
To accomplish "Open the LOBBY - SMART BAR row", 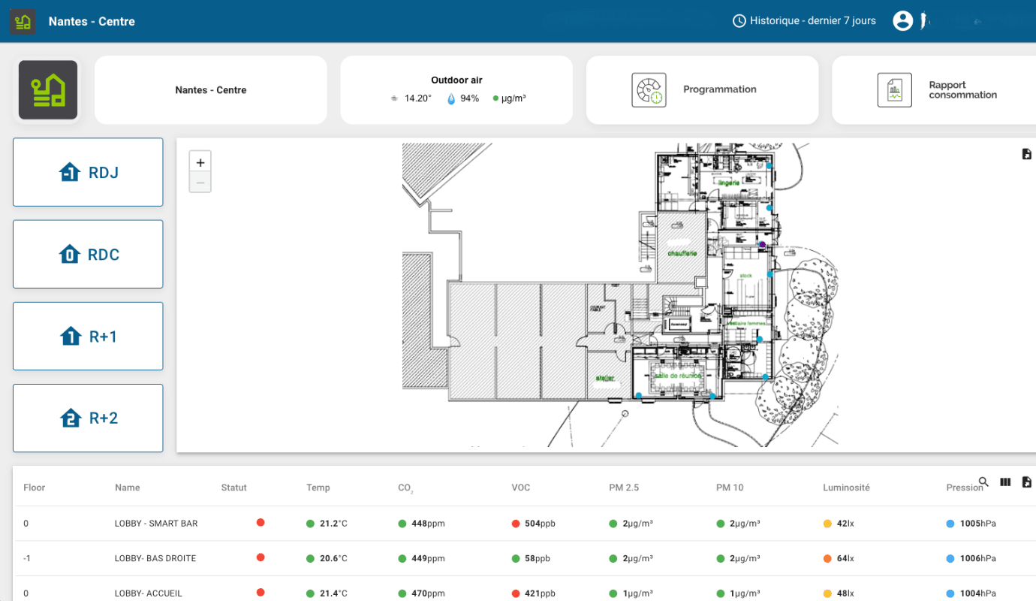I will (156, 523).
